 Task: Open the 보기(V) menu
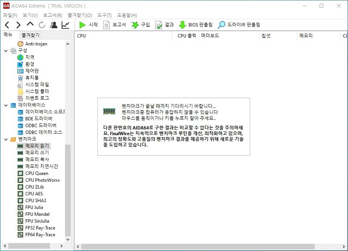30,15
